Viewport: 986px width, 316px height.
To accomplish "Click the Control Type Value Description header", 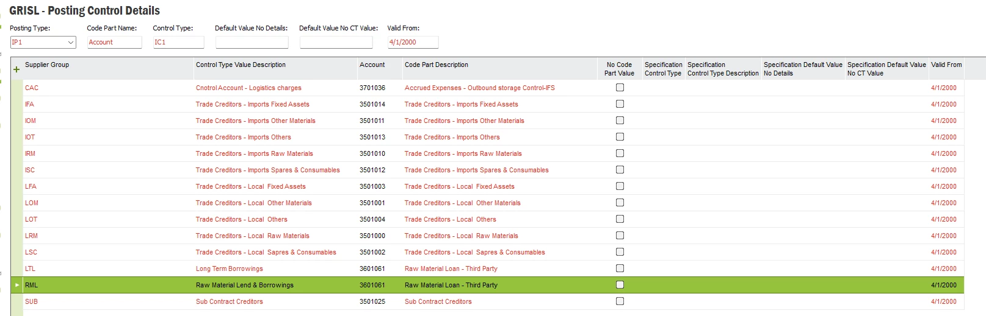I will pos(241,65).
